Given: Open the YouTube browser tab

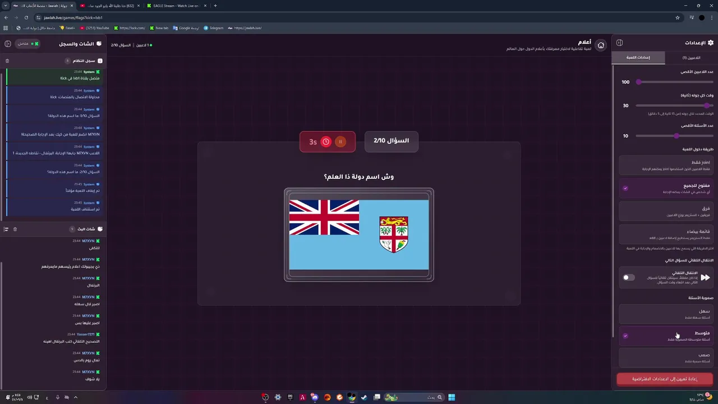Looking at the screenshot, I should pos(109,6).
